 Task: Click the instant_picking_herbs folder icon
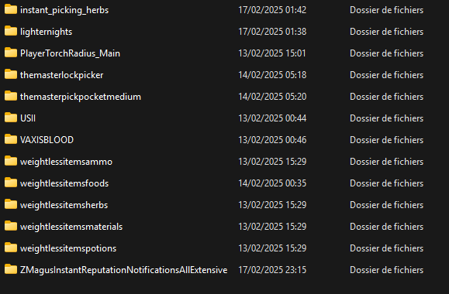click(11, 9)
